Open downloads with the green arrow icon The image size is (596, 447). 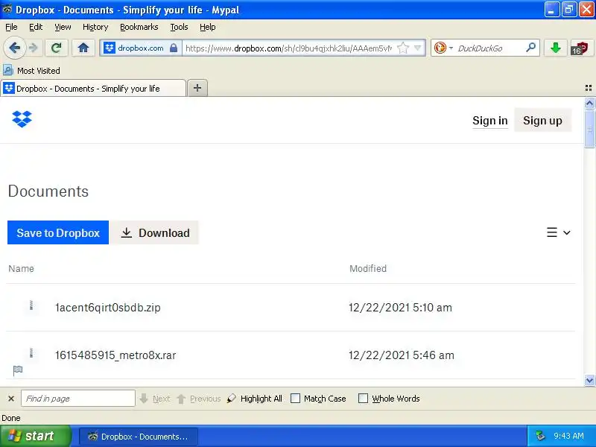tap(555, 48)
